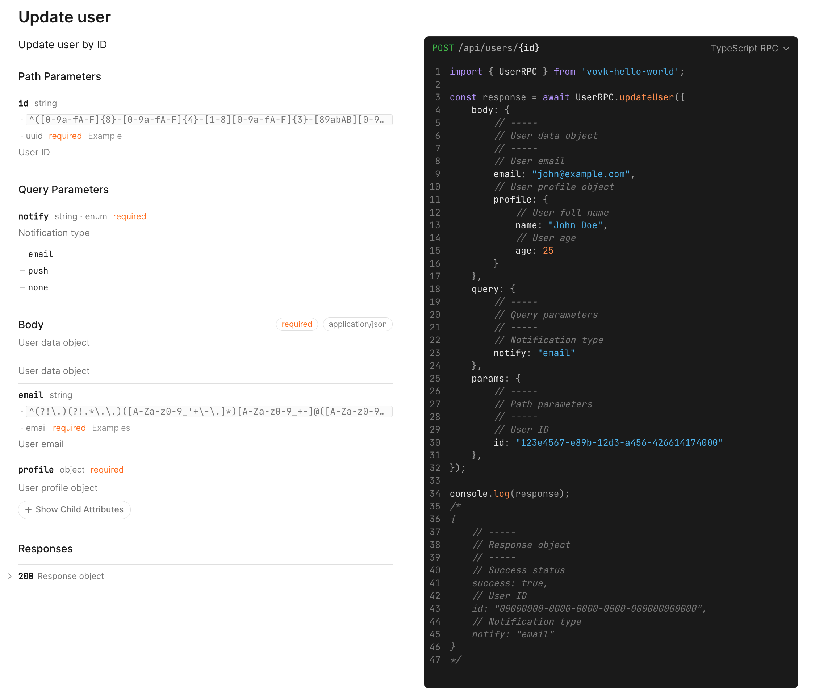
Task: Click the updateUser method in code sample
Action: tap(646, 97)
